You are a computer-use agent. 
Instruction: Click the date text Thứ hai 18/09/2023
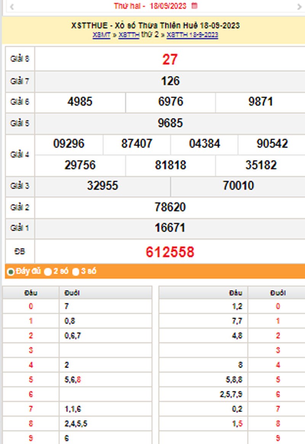[150, 6]
